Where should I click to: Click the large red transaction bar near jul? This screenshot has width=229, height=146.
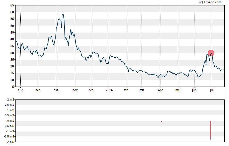pos(211,130)
